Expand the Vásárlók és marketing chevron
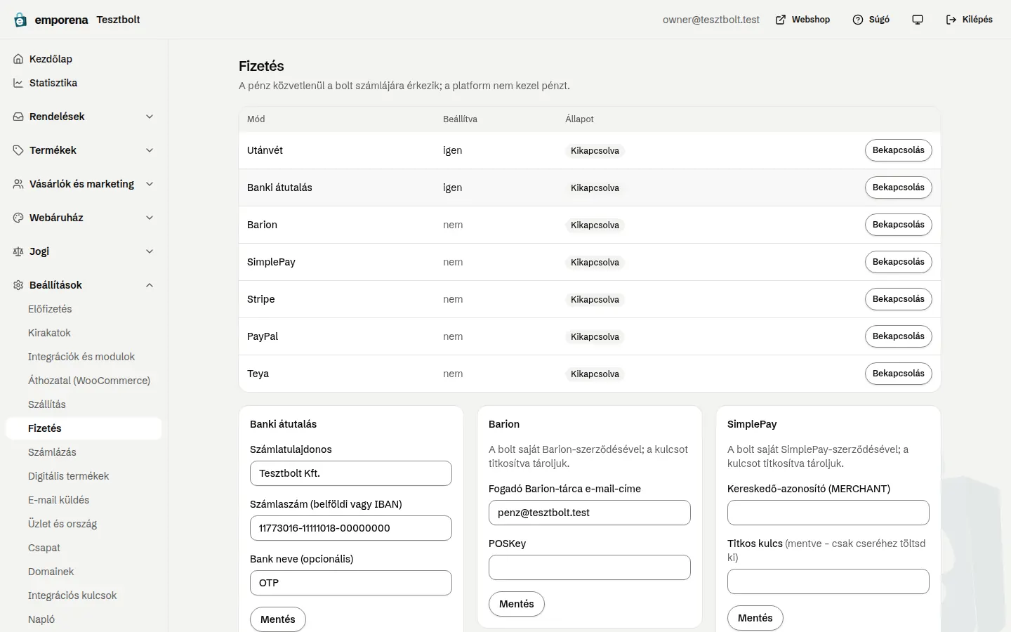Viewport: 1011px width, 632px height. (x=150, y=184)
